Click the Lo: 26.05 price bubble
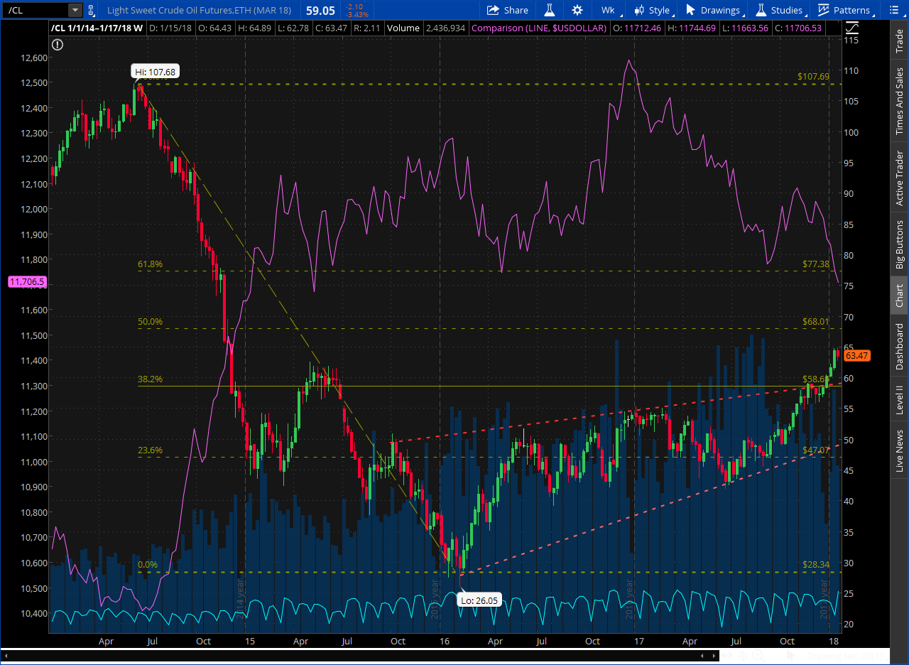Image resolution: width=909 pixels, height=665 pixels. 480,600
